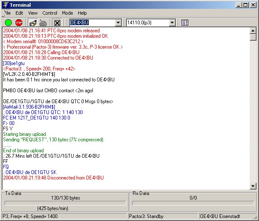The height and width of the screenshot is (221, 259).
Task: Click the 'FF' line
Action: coord(5,161)
